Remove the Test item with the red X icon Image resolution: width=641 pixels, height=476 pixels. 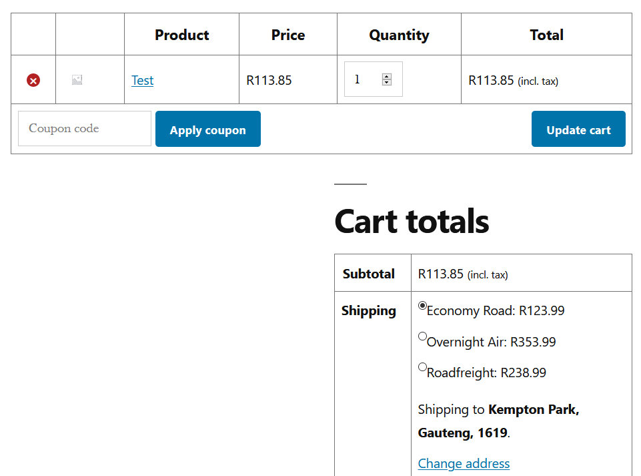(x=33, y=80)
